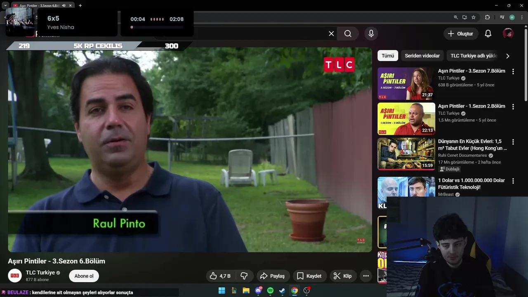This screenshot has height=297, width=528.
Task: Open Chrome tab search dropdown arrow
Action: coord(5,5)
